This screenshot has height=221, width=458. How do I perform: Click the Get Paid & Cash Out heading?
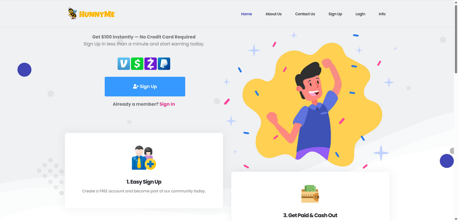coord(310,215)
